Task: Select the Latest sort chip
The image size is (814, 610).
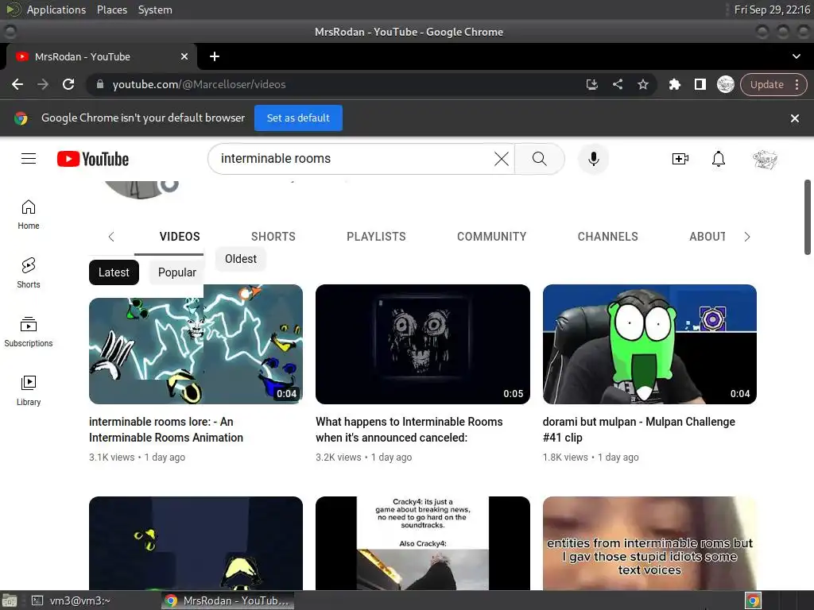Action: tap(114, 272)
